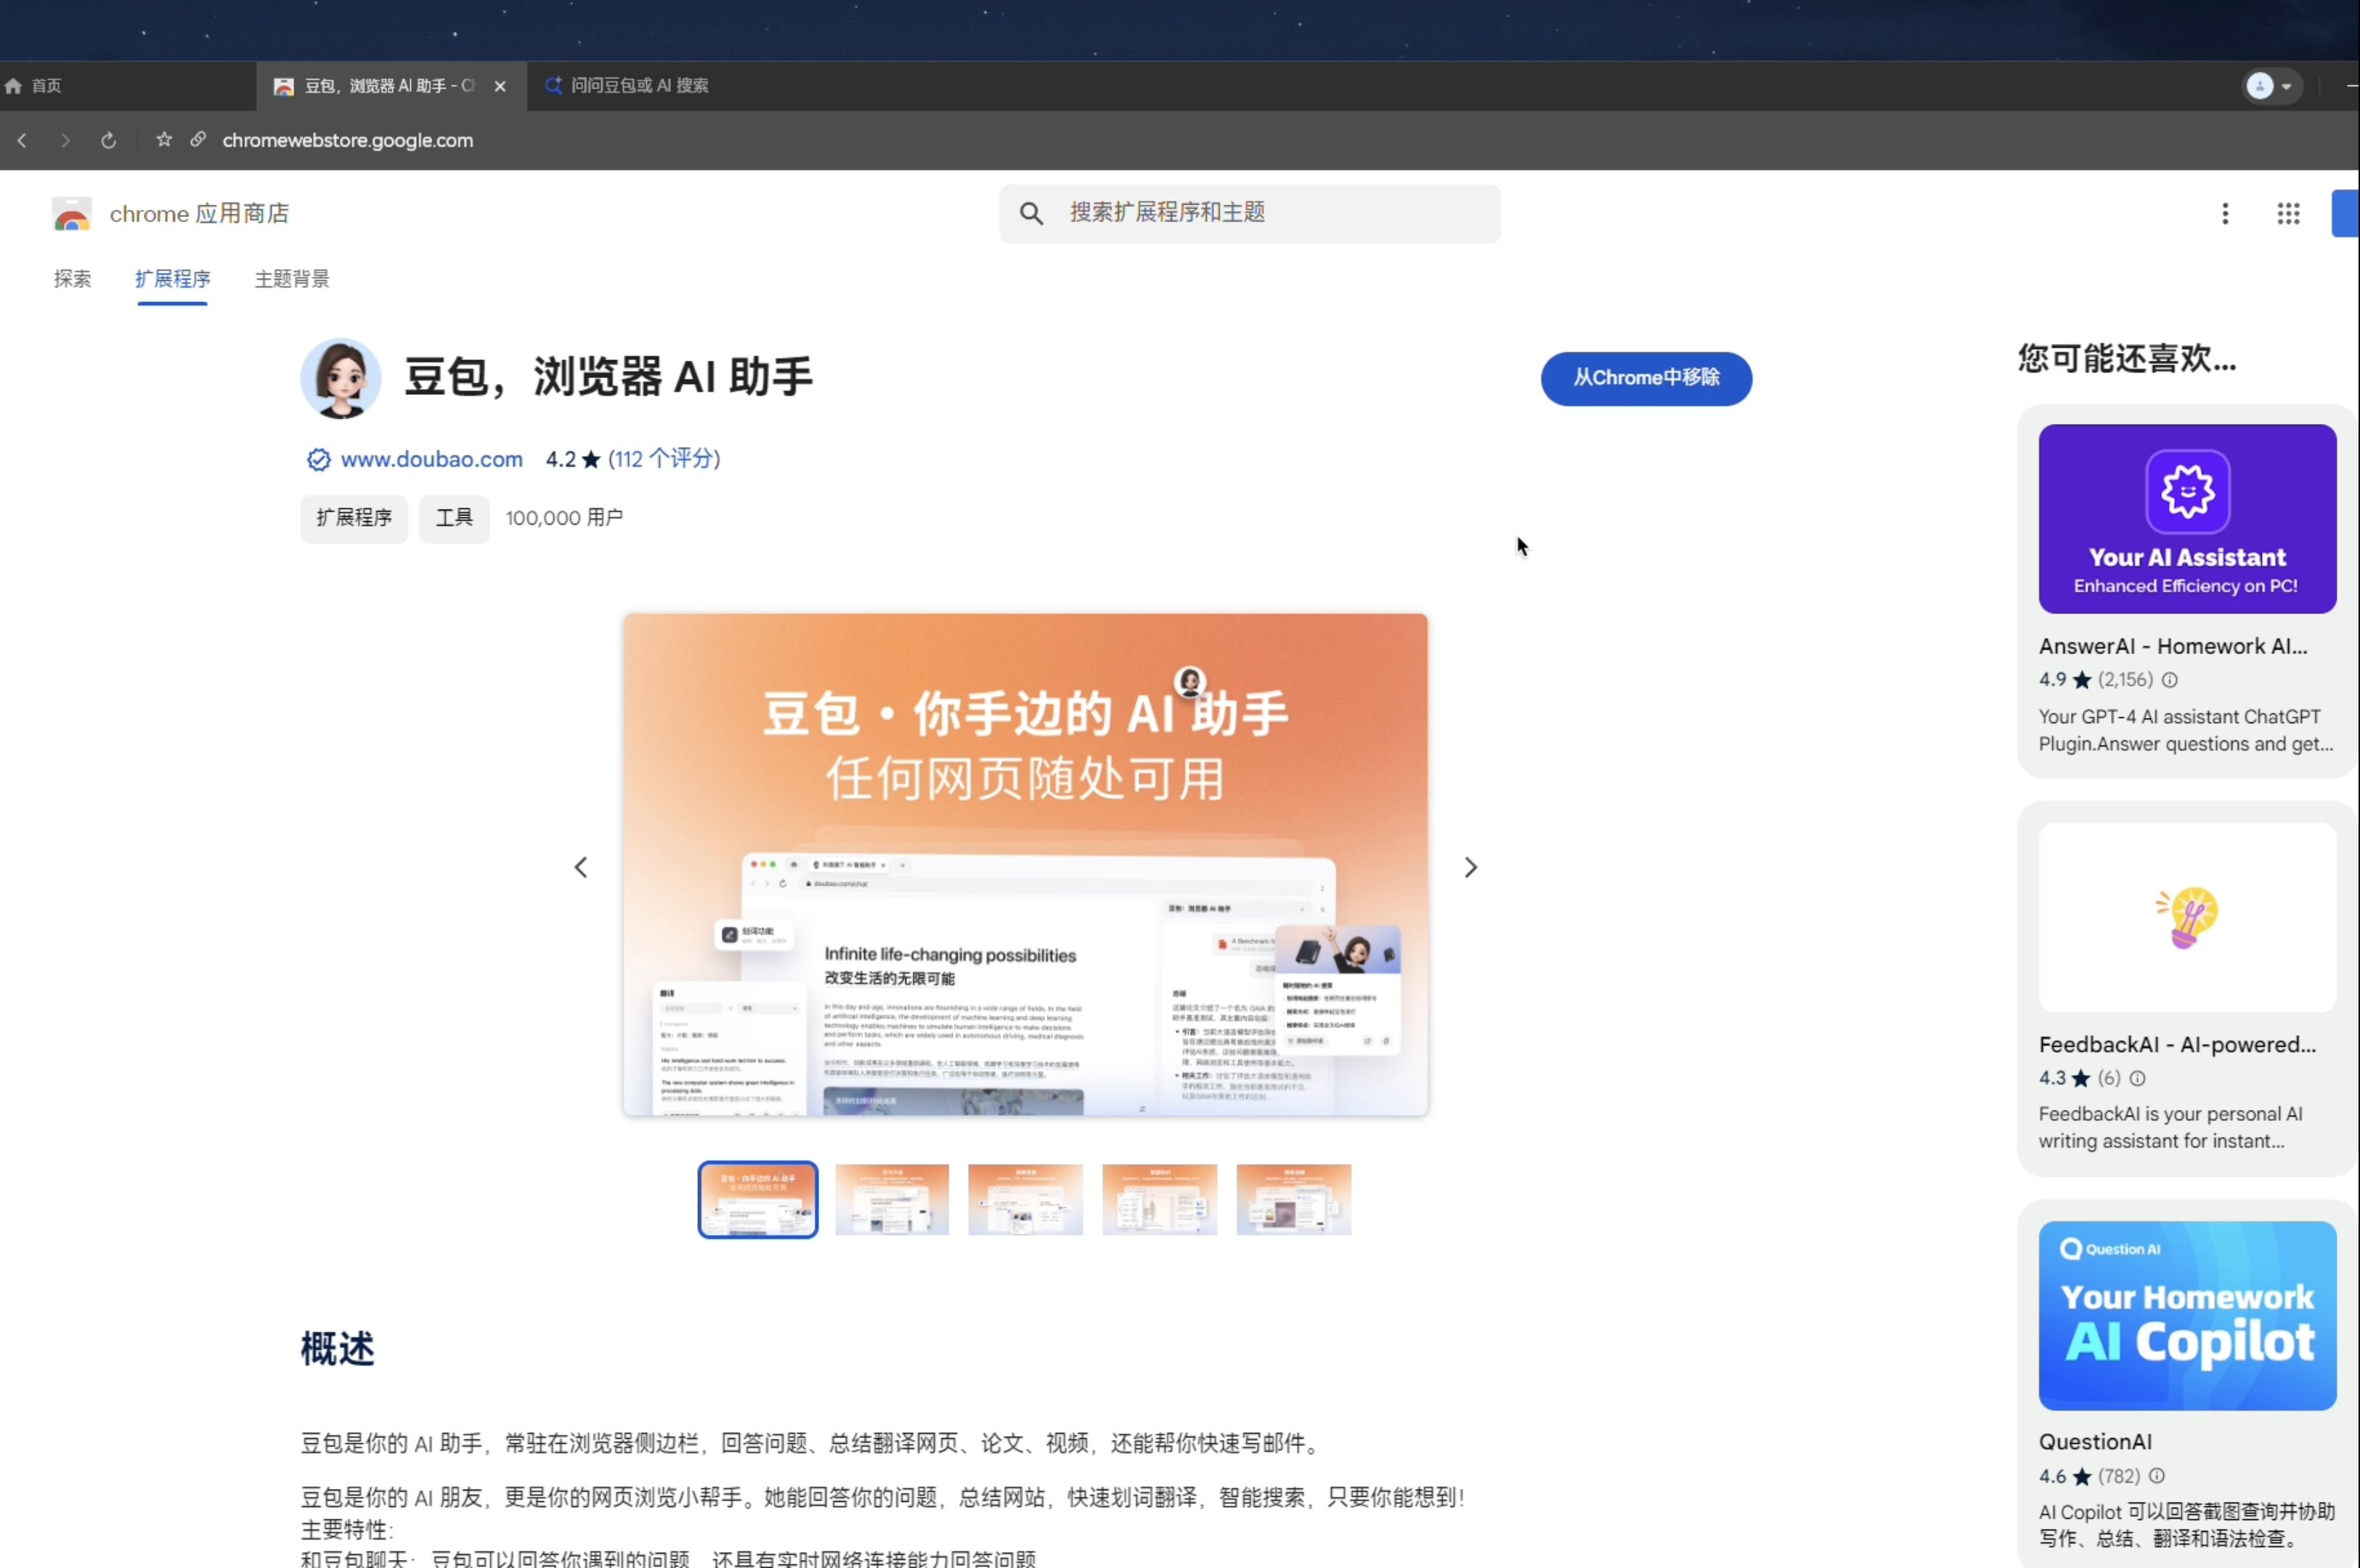Click the 从Chrome中移除 button
Screen dimensions: 2360x1568
pos(1646,378)
